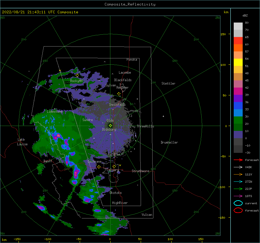This screenshot has height=243, width=260.
Task: Click the Innisfail label
Action: pos(117,105)
